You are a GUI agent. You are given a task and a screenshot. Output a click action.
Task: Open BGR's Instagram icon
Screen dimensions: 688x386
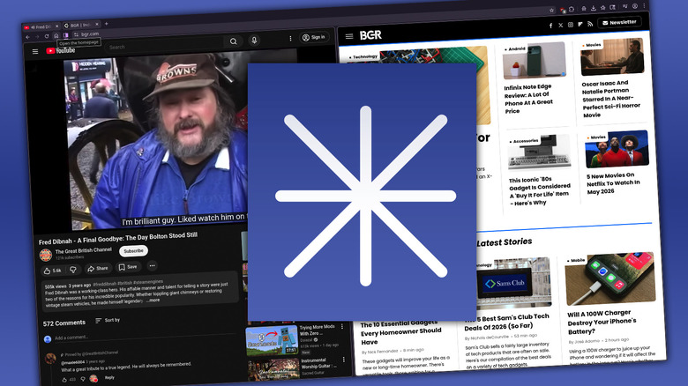(x=571, y=25)
